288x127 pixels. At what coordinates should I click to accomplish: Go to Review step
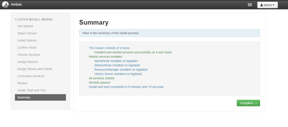pos(22,83)
